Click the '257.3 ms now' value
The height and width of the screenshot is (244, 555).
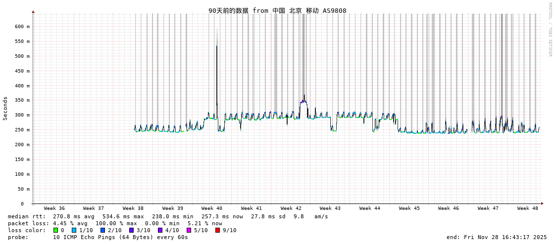tap(222, 216)
